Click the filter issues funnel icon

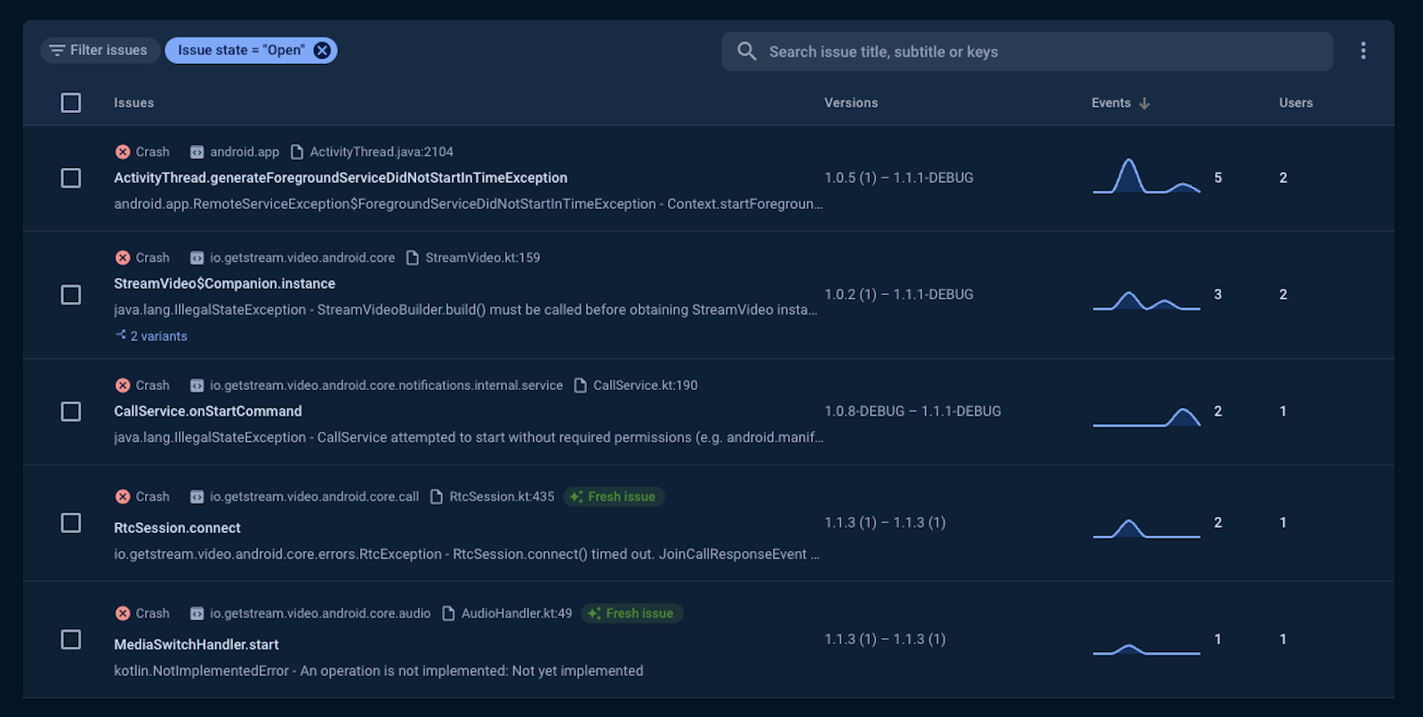[57, 51]
